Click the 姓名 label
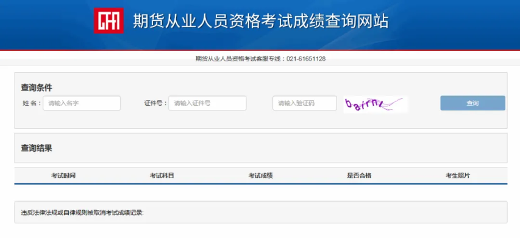This screenshot has height=238, width=520. click(32, 103)
